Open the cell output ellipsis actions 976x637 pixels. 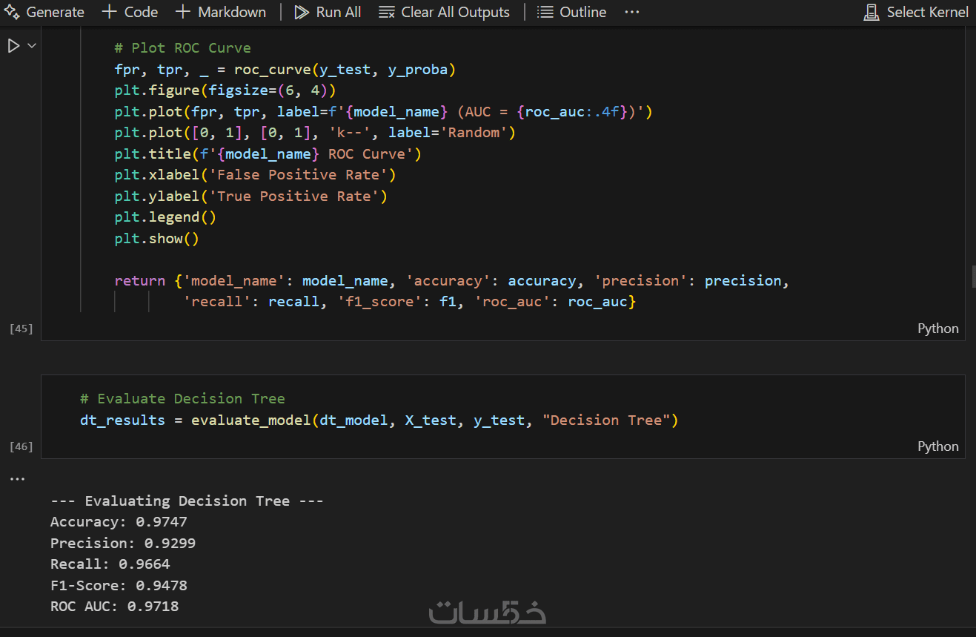tap(16, 479)
